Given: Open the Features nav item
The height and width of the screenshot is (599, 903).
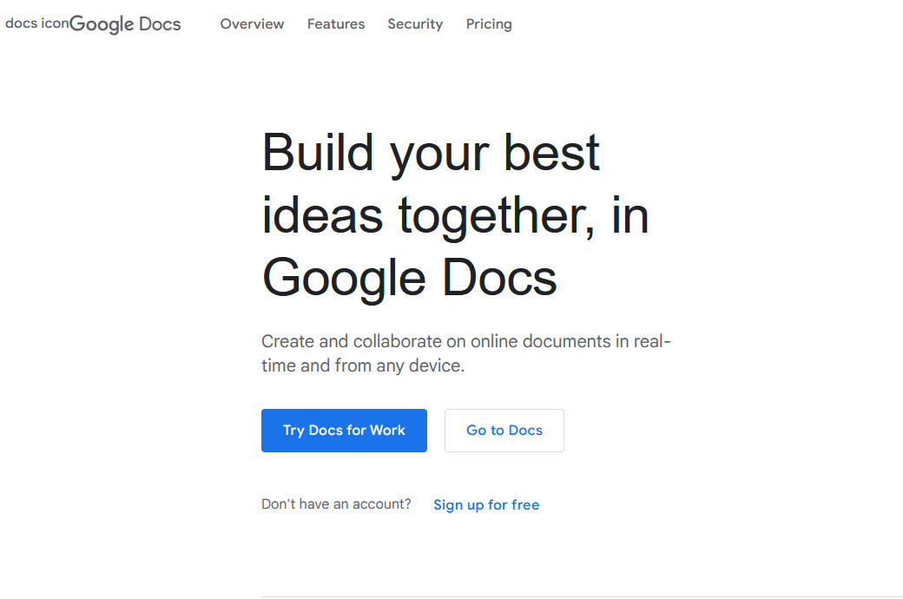Looking at the screenshot, I should click(336, 24).
